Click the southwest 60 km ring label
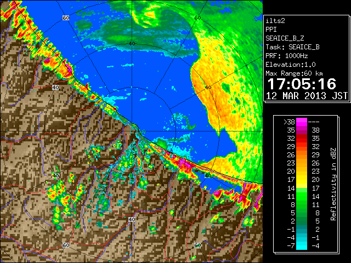 coord(66,245)
